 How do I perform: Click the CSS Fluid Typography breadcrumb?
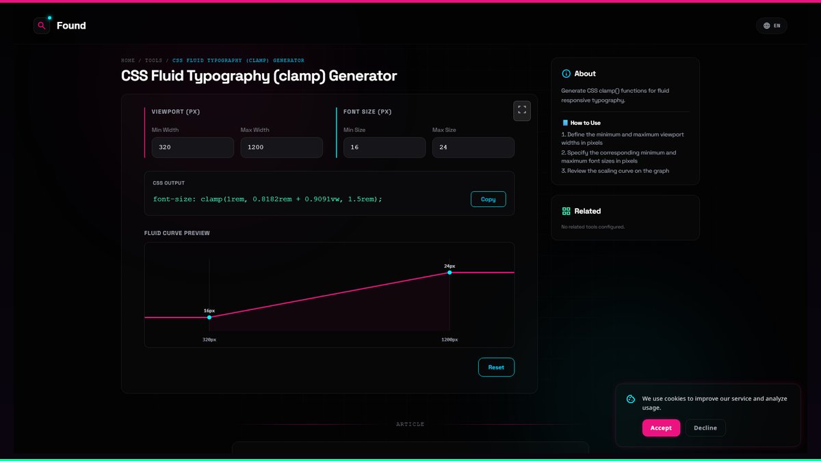click(x=238, y=61)
